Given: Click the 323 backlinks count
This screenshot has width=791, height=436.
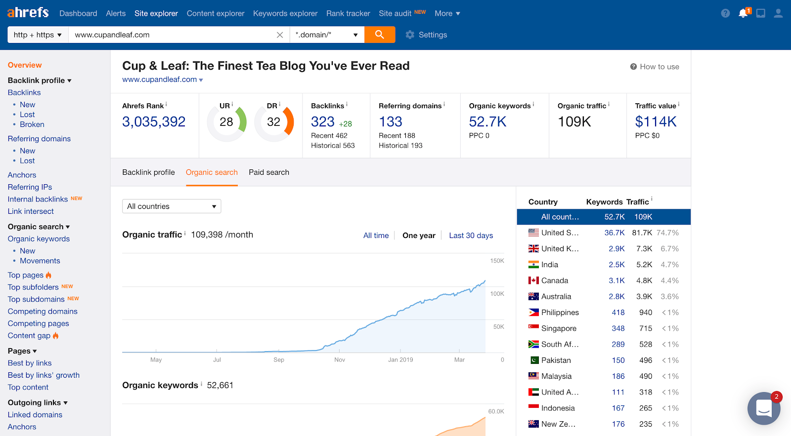Looking at the screenshot, I should tap(323, 122).
